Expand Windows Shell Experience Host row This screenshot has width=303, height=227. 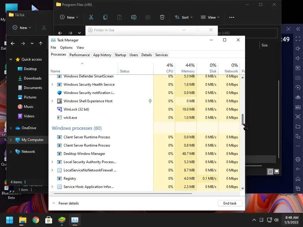(x=52, y=101)
